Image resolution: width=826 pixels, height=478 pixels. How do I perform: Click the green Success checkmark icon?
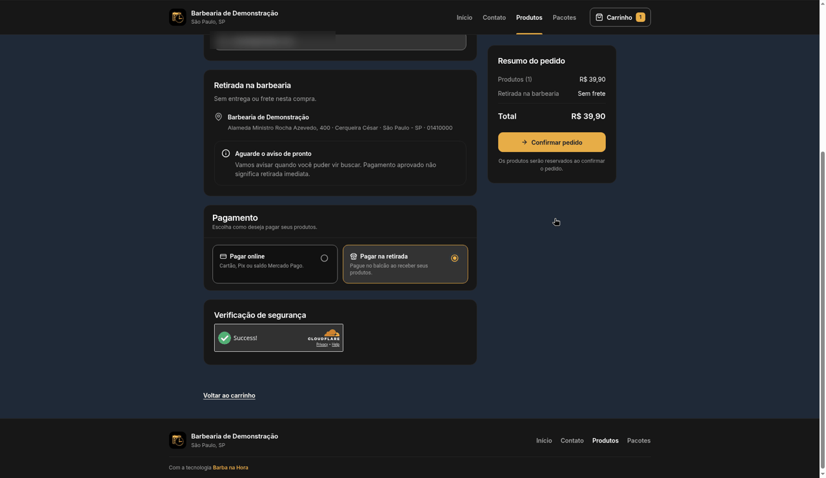pos(225,338)
